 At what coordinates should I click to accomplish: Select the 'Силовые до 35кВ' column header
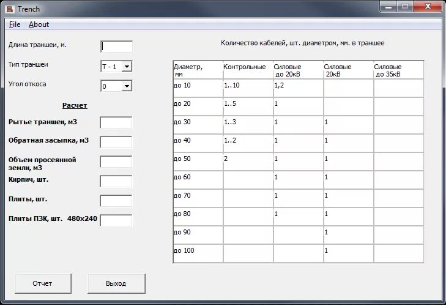click(x=398, y=70)
